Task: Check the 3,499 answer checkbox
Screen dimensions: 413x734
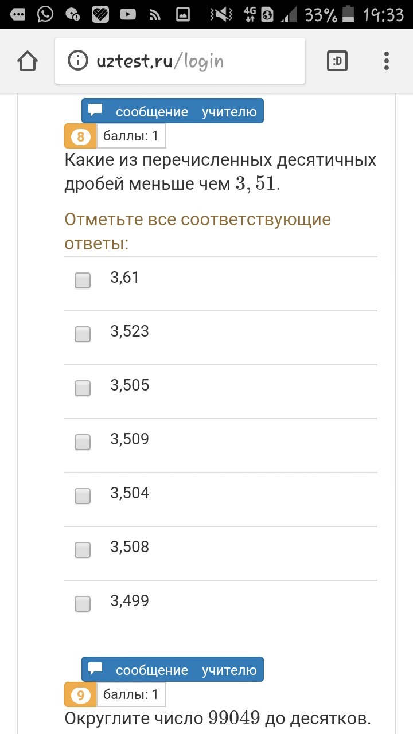Action: click(x=83, y=604)
